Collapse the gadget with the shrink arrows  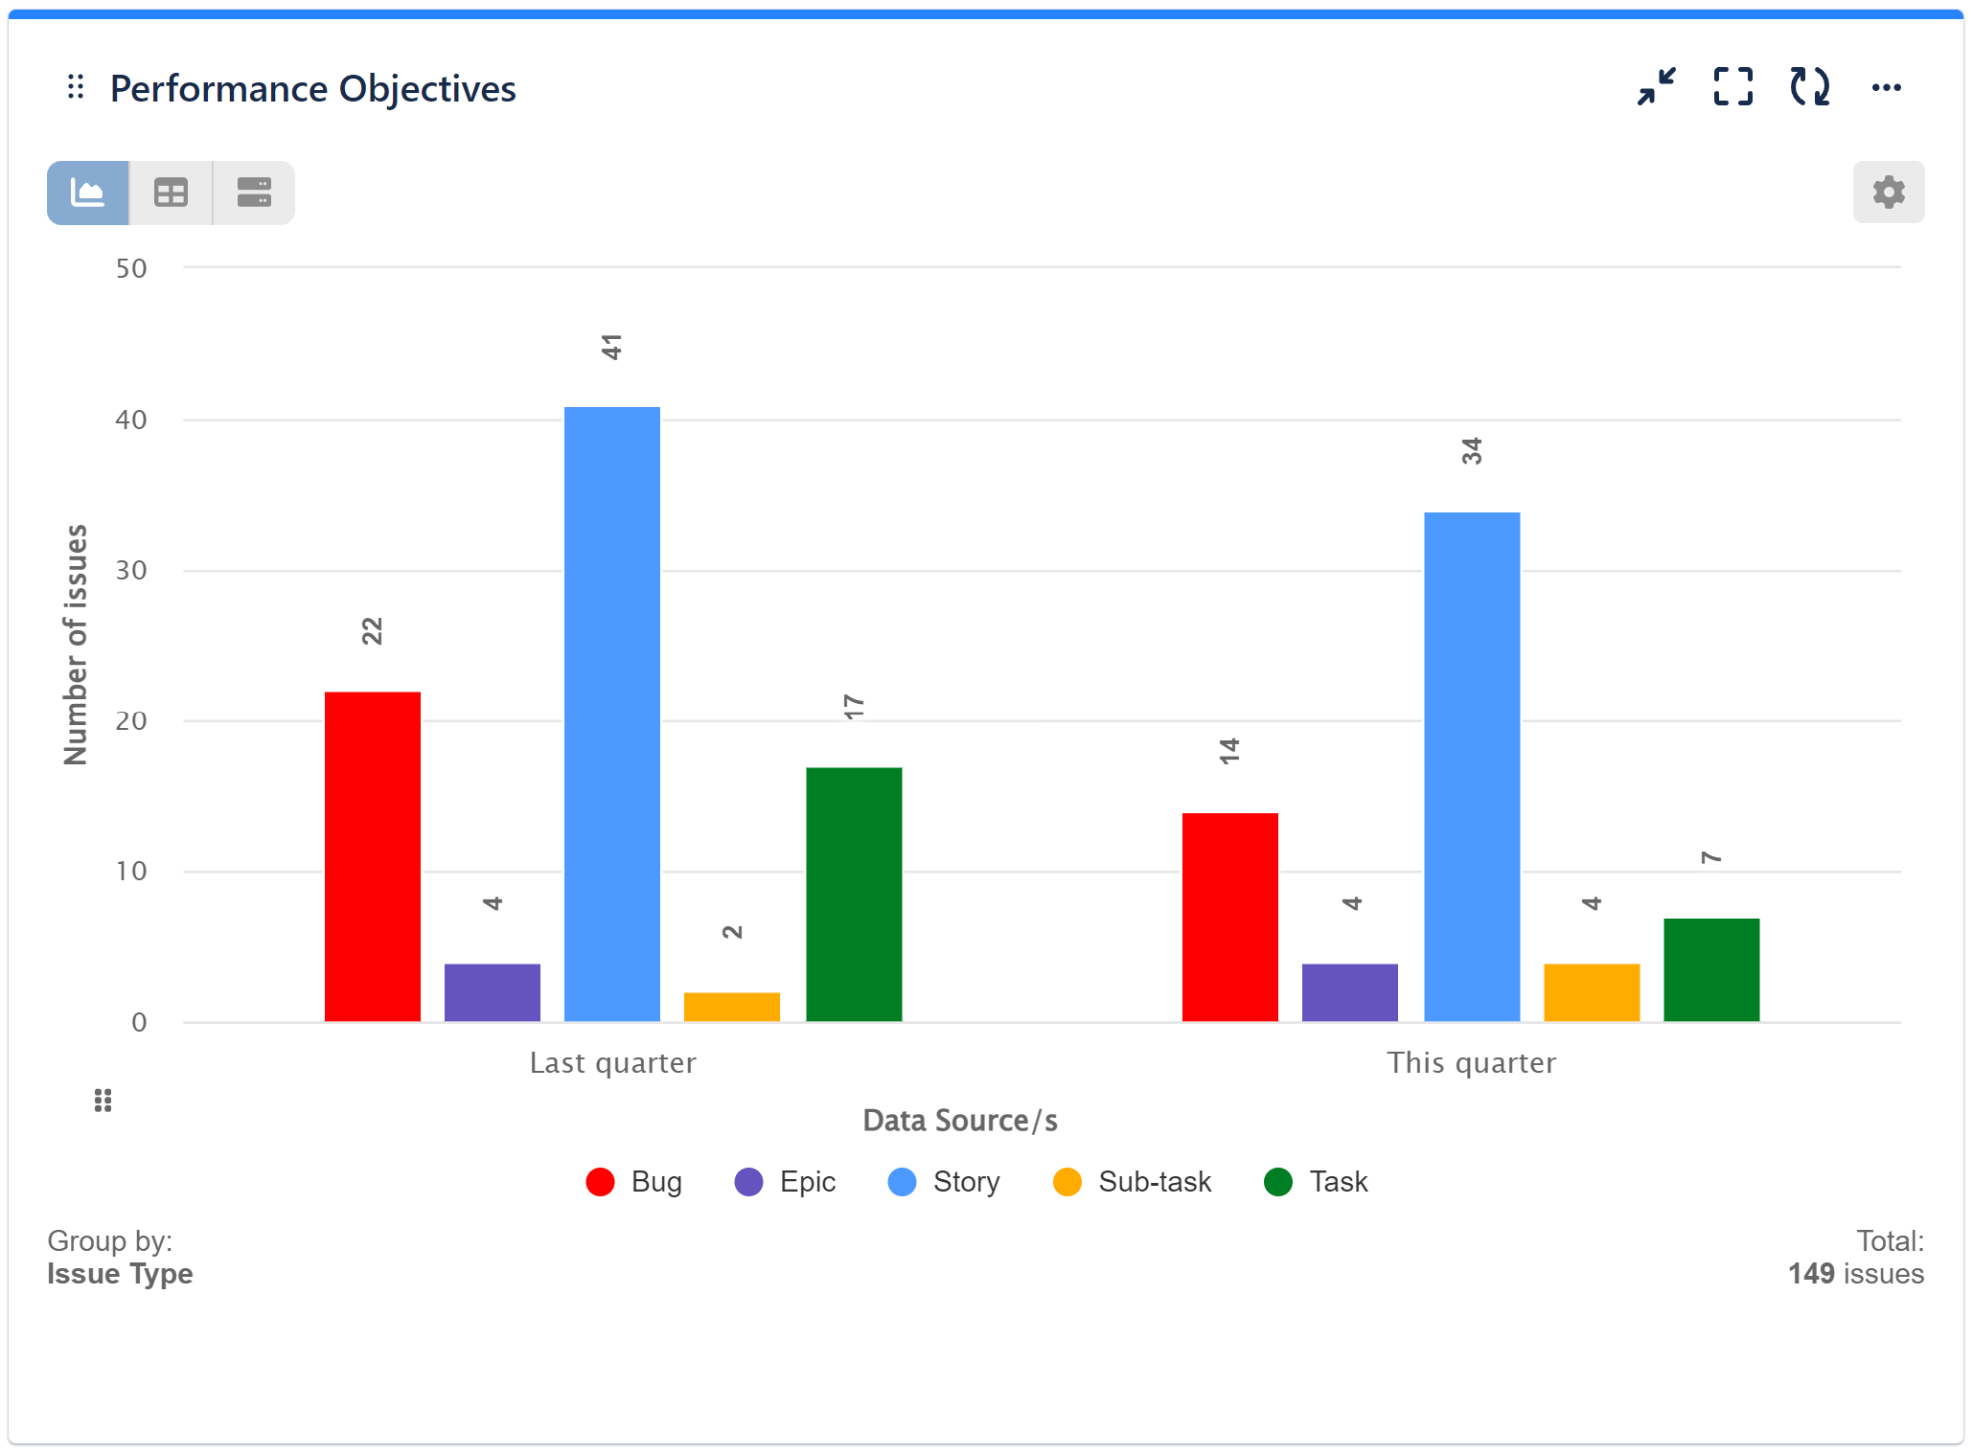coord(1656,87)
